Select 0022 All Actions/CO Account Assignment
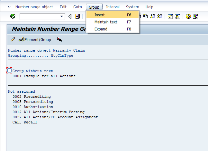This screenshot has width=208, height=151. [x=55, y=117]
